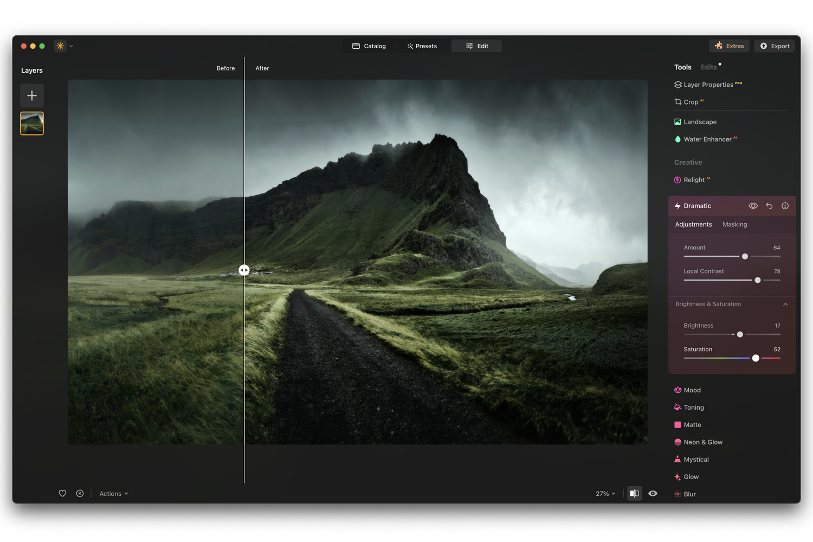The height and width of the screenshot is (542, 813).
Task: Click the heart favorite icon
Action: (62, 493)
